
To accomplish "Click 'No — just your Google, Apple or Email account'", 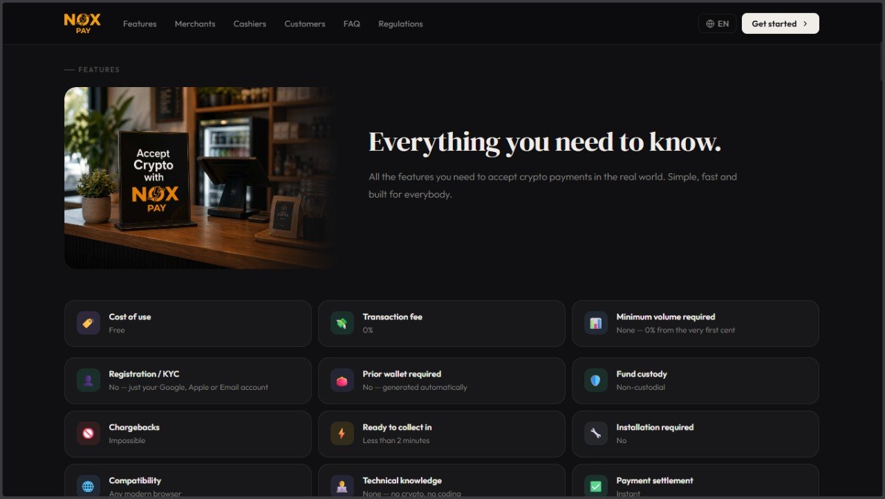I will 188,387.
